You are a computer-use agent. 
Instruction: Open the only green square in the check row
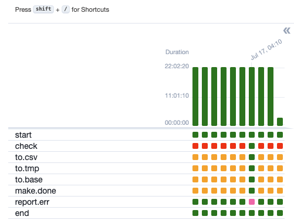(252, 146)
